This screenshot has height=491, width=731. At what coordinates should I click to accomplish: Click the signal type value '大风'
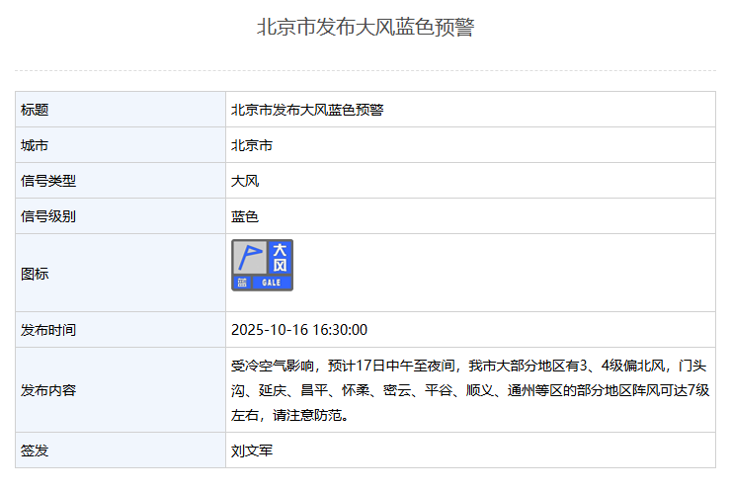pyautogui.click(x=245, y=181)
